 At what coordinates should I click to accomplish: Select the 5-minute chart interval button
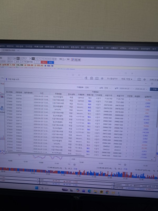click(39, 59)
